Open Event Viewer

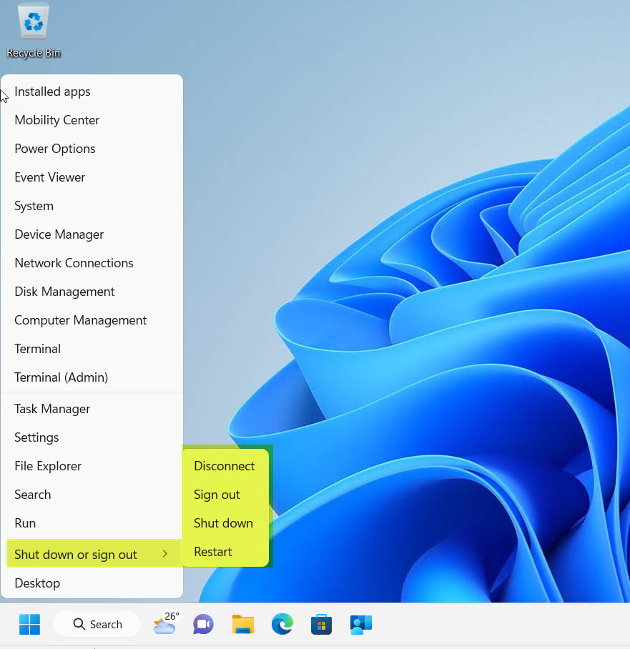[49, 177]
